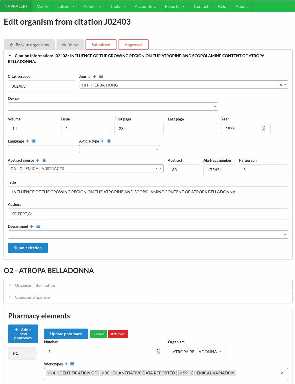Image resolution: width=295 pixels, height=384 pixels.
Task: Open the Organism dropdown showing ATROPA BELLADONNA
Action: (196, 351)
